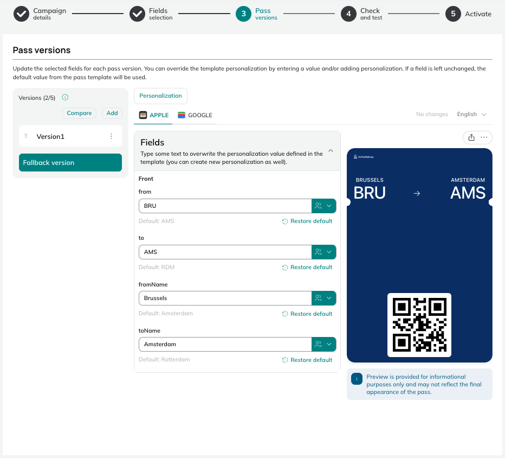Click the QR code on pass preview
505x458 pixels.
[419, 325]
